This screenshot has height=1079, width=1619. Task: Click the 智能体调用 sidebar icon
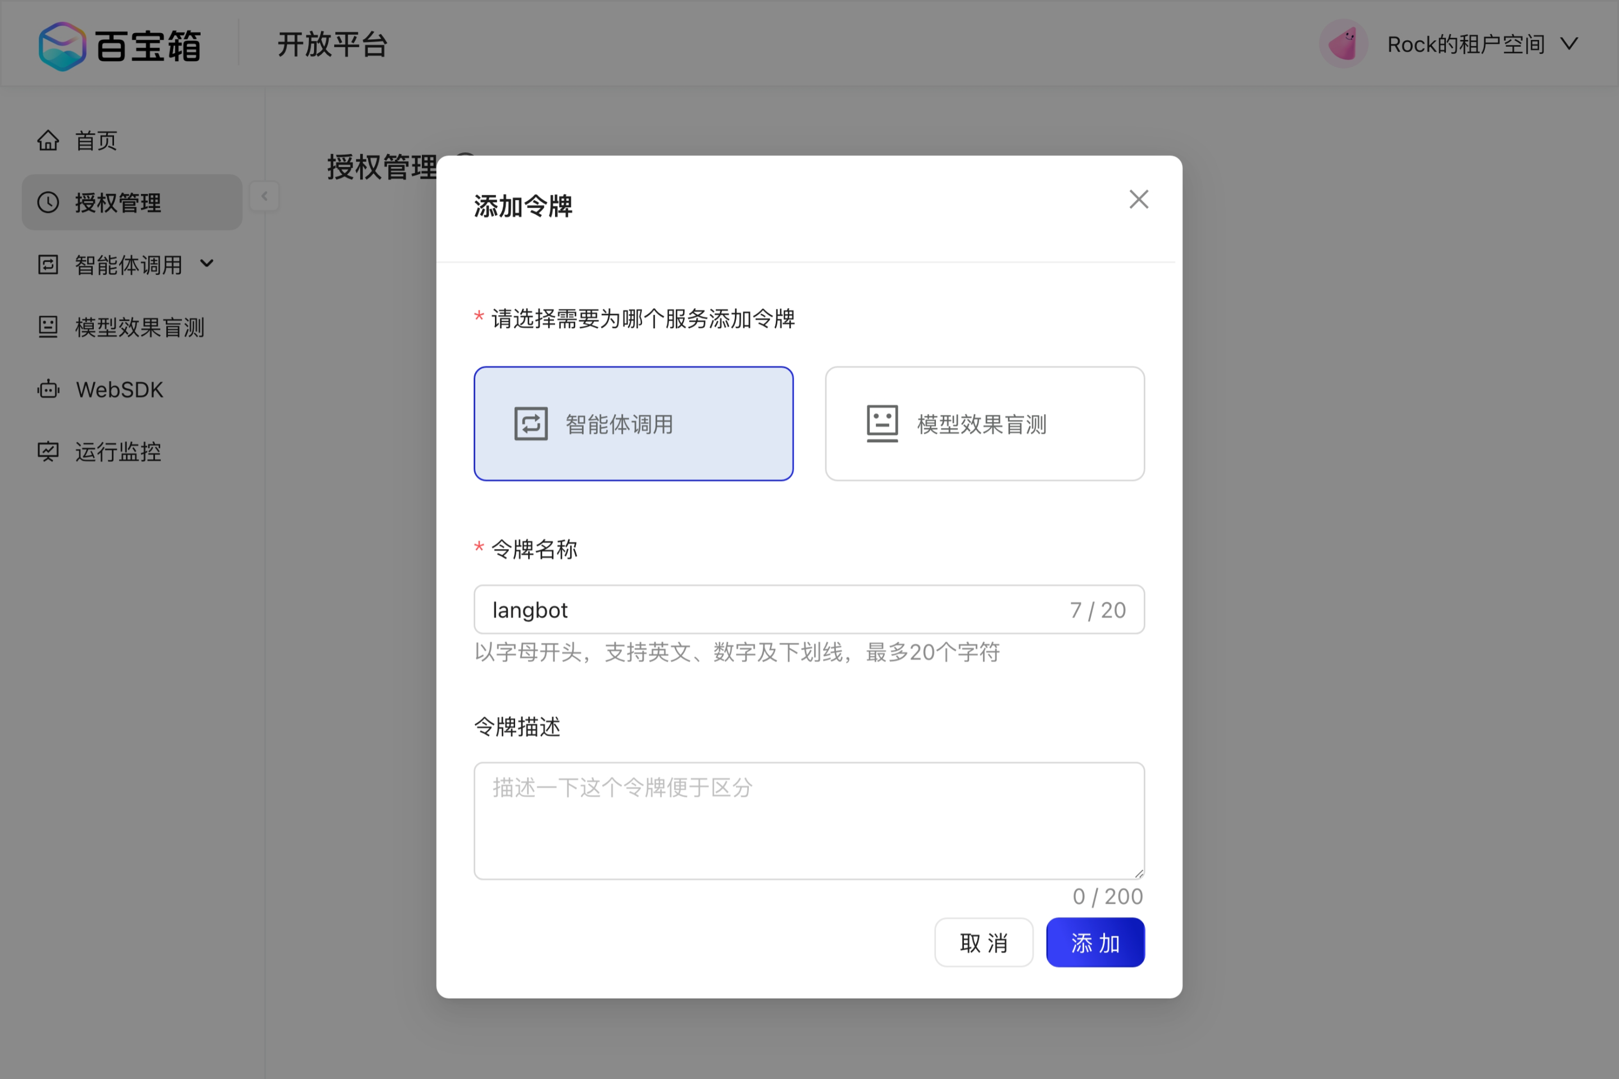click(x=48, y=264)
